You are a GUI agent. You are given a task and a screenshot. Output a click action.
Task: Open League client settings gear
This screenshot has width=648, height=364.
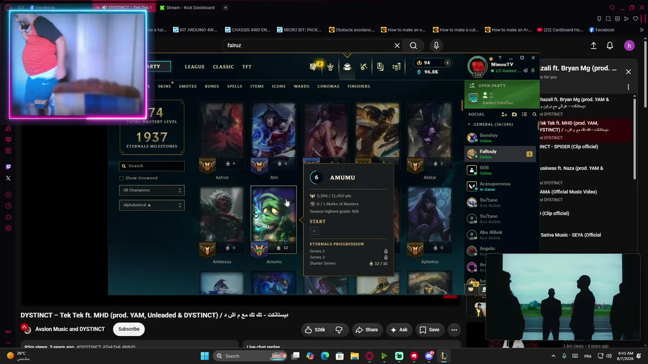coord(522,58)
